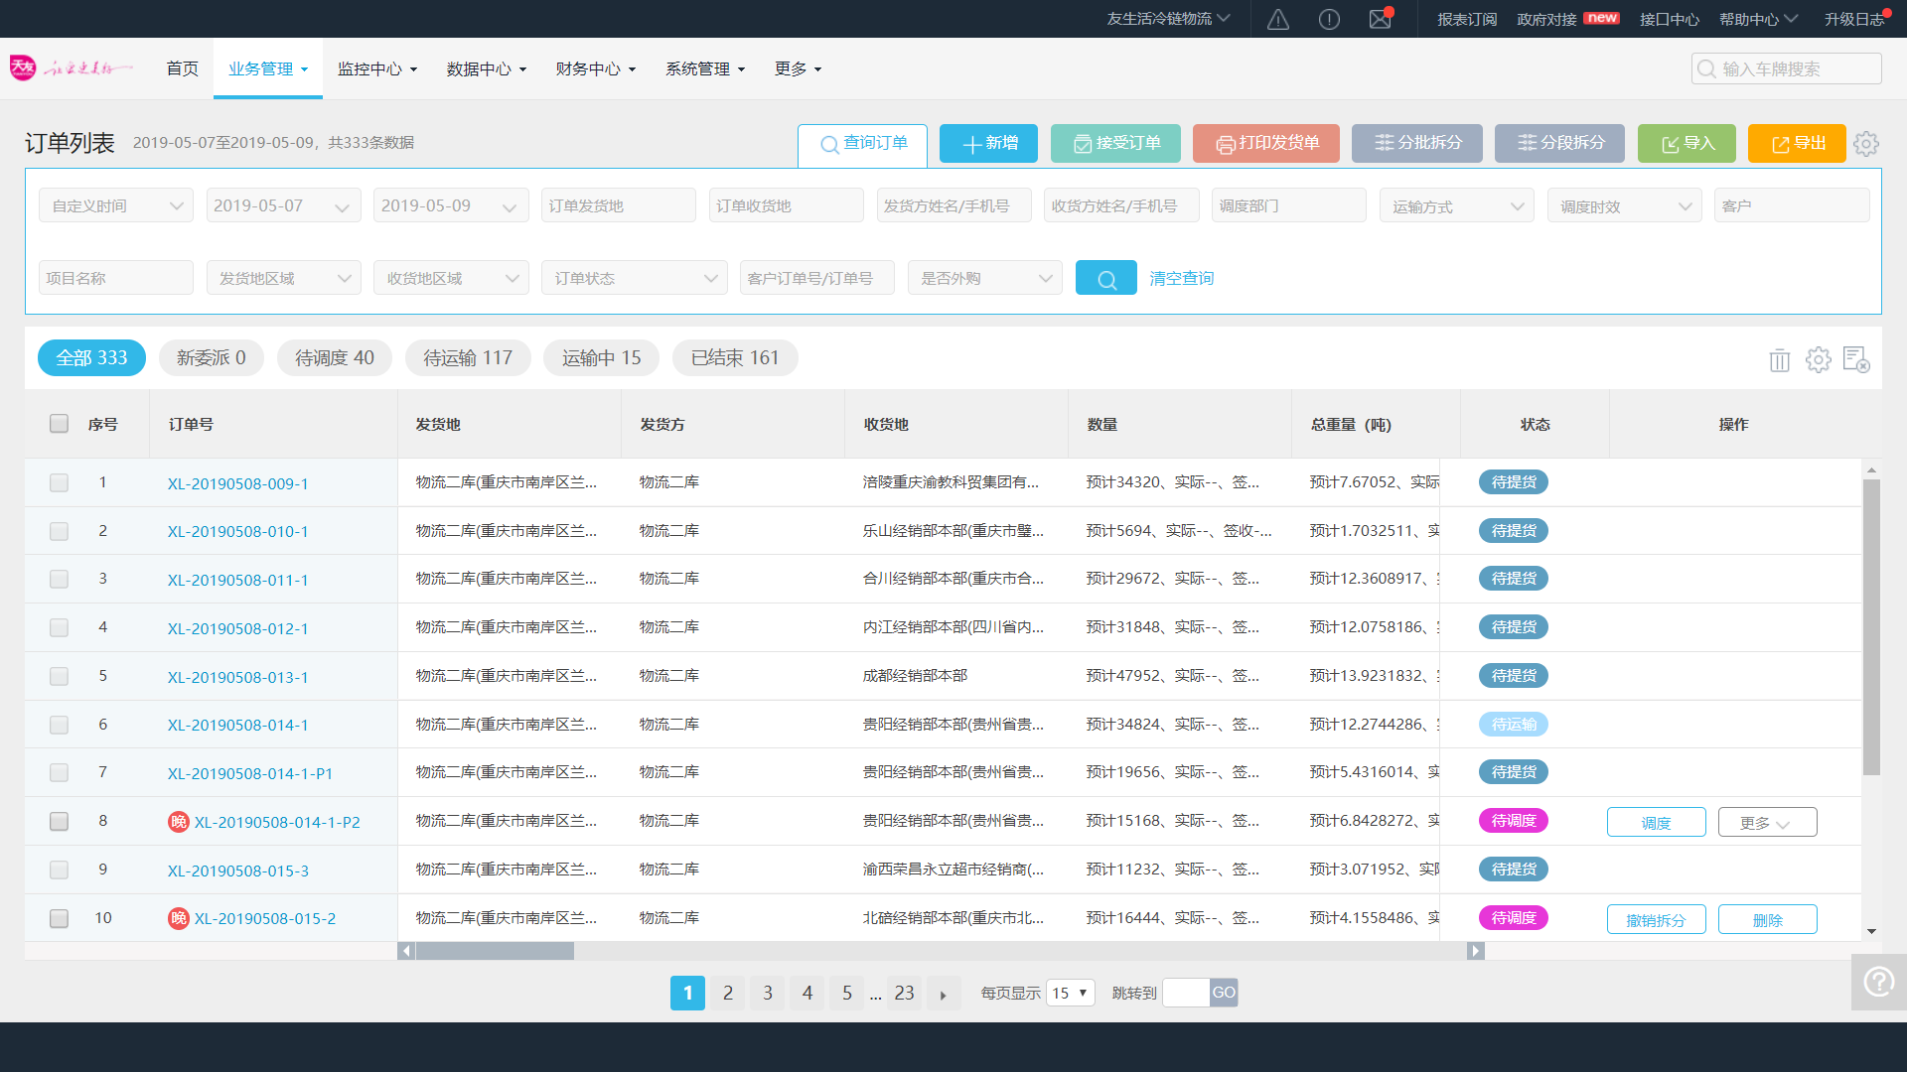Check the row 8 order checkbox

(x=59, y=821)
